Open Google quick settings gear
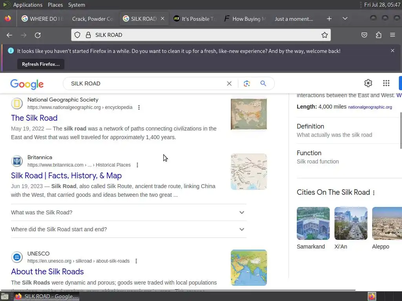402x301 pixels. [x=368, y=83]
